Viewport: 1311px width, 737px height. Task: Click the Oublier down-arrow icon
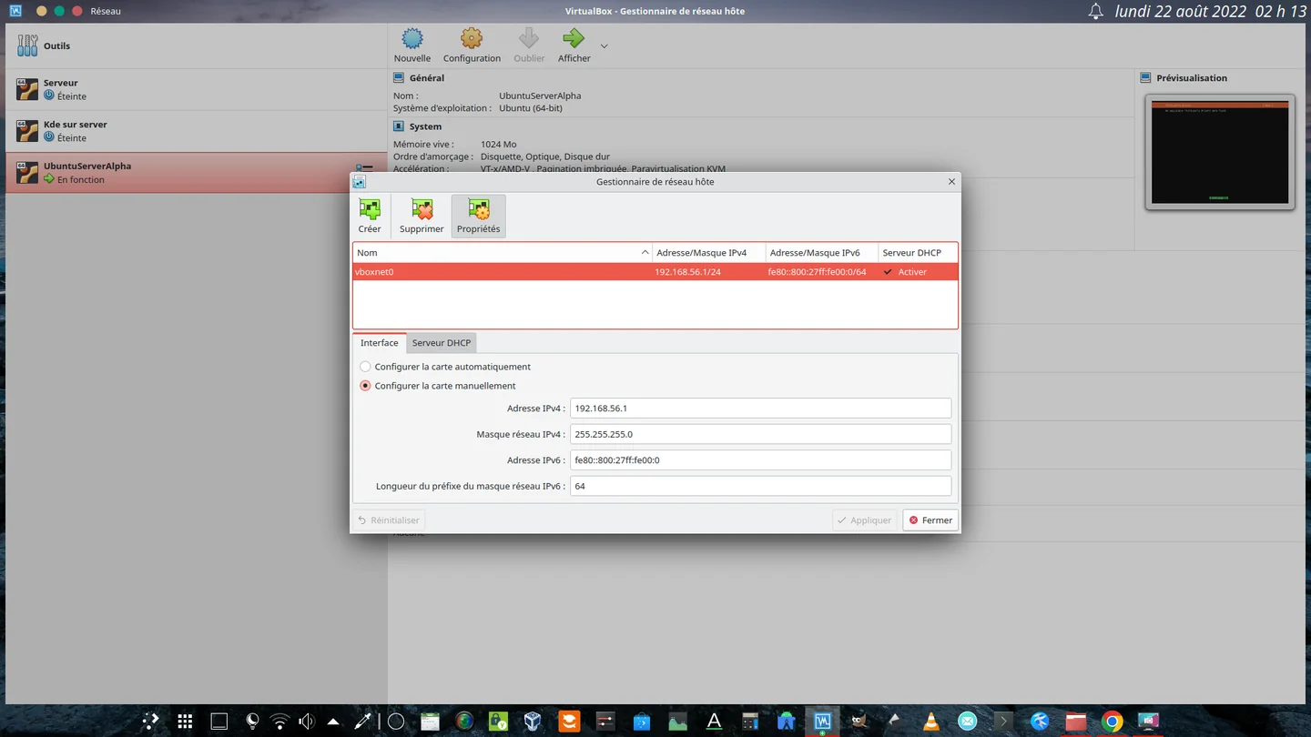click(529, 38)
